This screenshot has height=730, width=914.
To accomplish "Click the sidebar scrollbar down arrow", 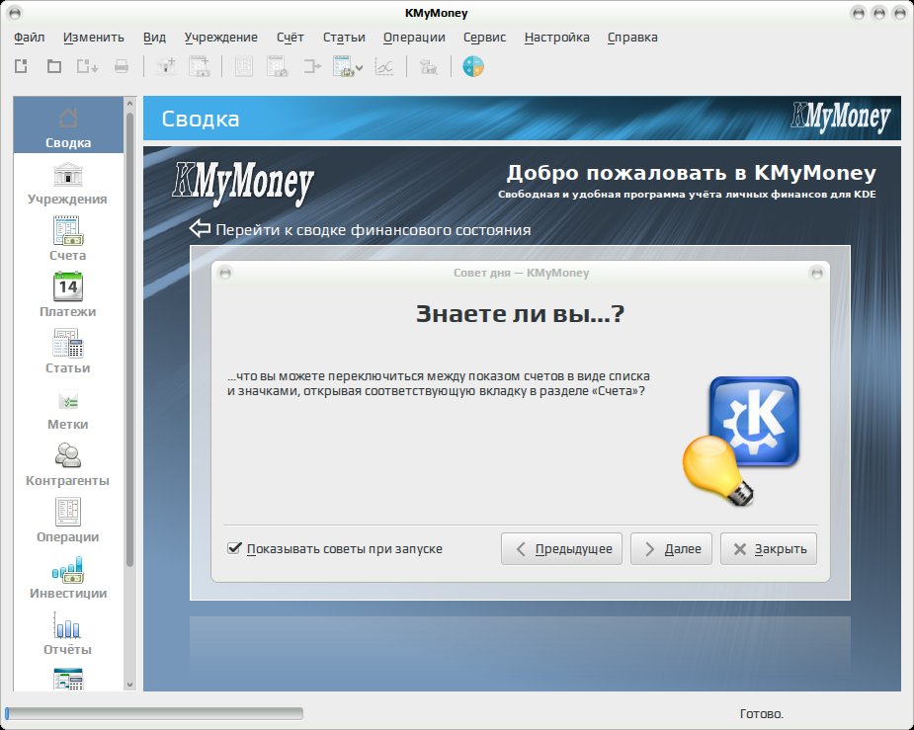I will tap(130, 685).
